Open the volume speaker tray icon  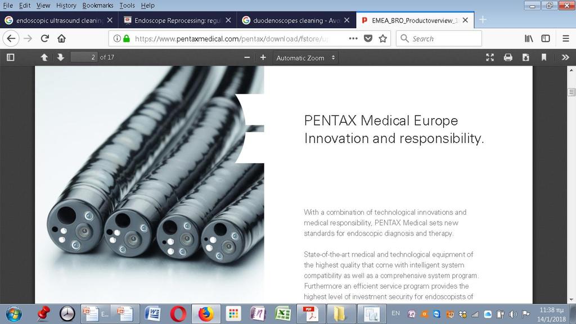pyautogui.click(x=513, y=314)
